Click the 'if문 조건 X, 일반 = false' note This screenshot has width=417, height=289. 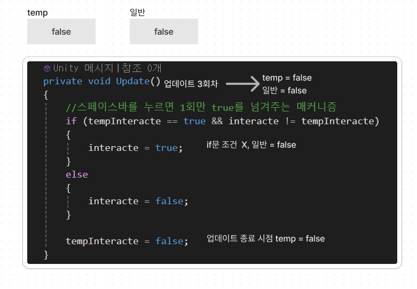251,144
